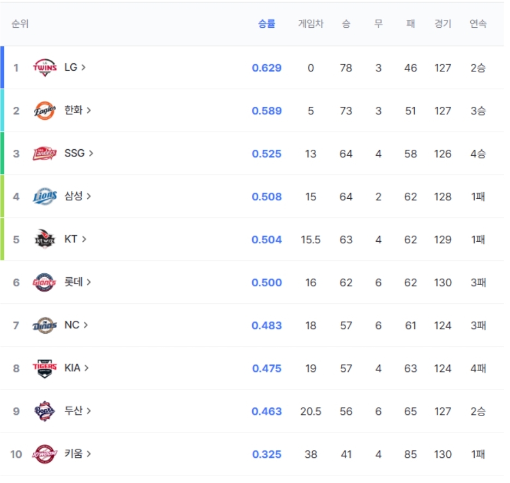
Task: Click 삼성's games played 128
Action: pyautogui.click(x=442, y=197)
